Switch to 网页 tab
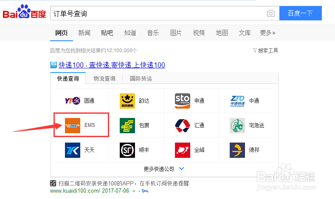335x199 pixels. [x=61, y=33]
